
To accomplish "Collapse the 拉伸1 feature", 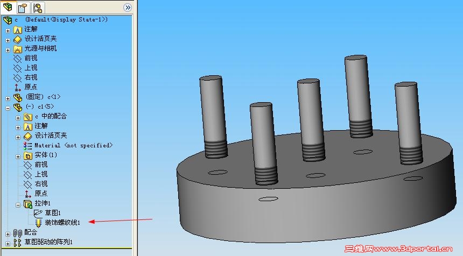I will click(18, 205).
